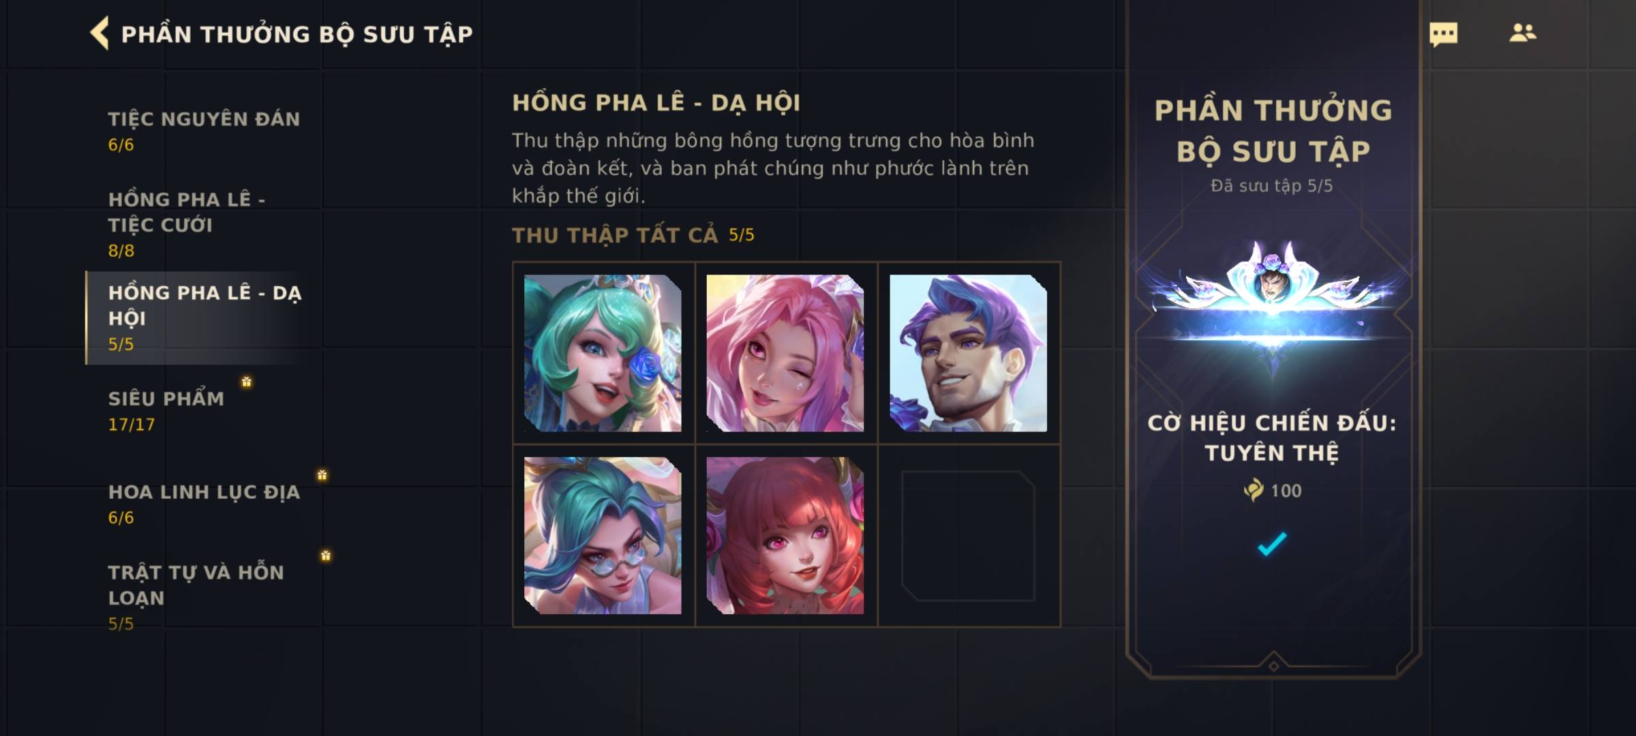Select Hồng Pha Lê - Tiệc Cưới collection
This screenshot has height=736, width=1636.
coord(204,224)
